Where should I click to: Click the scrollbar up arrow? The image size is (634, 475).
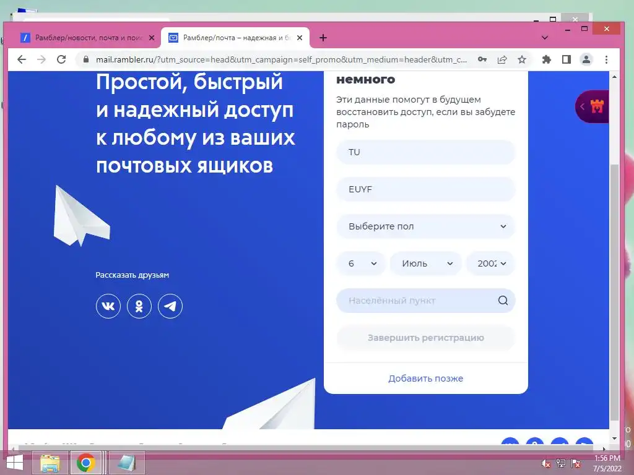(x=614, y=77)
